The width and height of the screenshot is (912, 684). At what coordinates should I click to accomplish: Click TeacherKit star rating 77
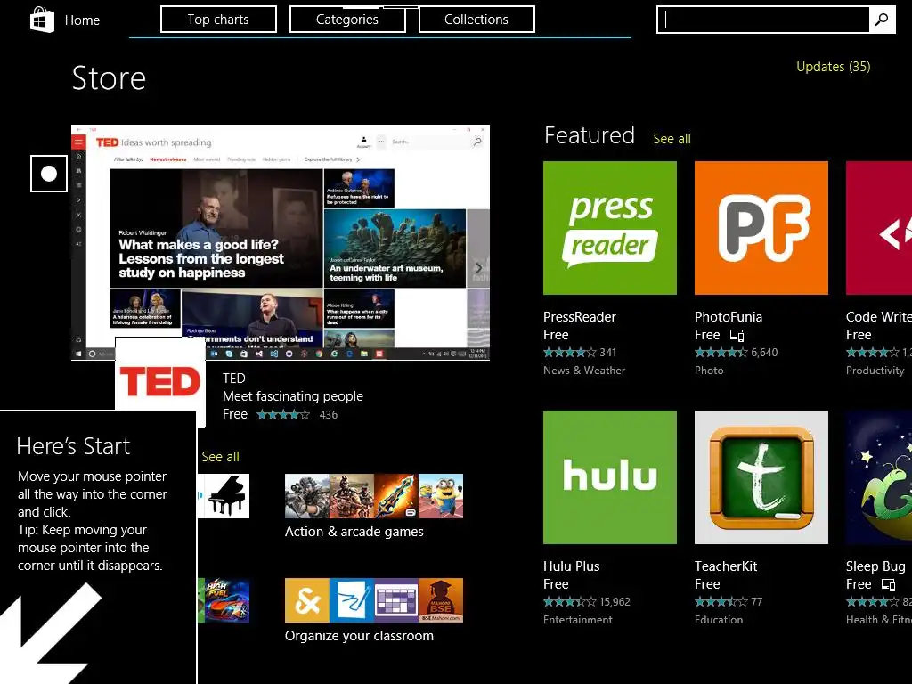[729, 602]
